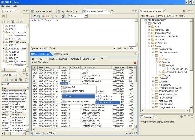Click the double X remove-all icon in SQL History
This screenshot has width=195, height=140.
point(20,80)
